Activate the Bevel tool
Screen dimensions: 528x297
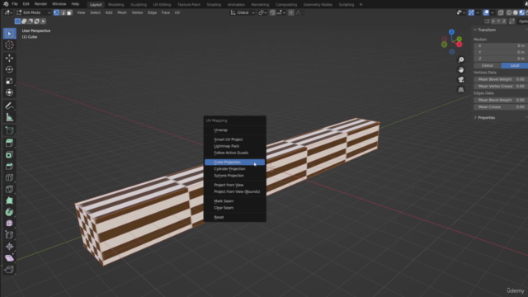click(x=9, y=166)
